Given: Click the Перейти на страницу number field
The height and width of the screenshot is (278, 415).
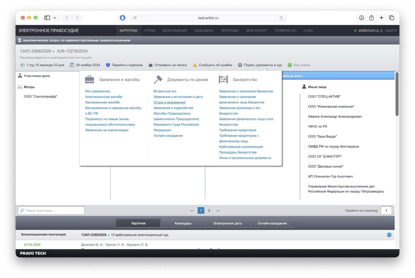Looking at the screenshot, I should click(x=386, y=210).
